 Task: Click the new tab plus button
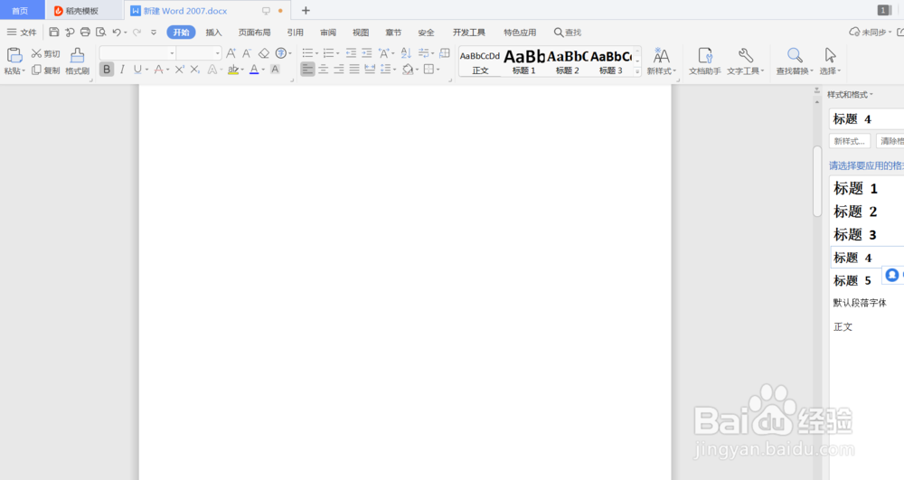(306, 10)
